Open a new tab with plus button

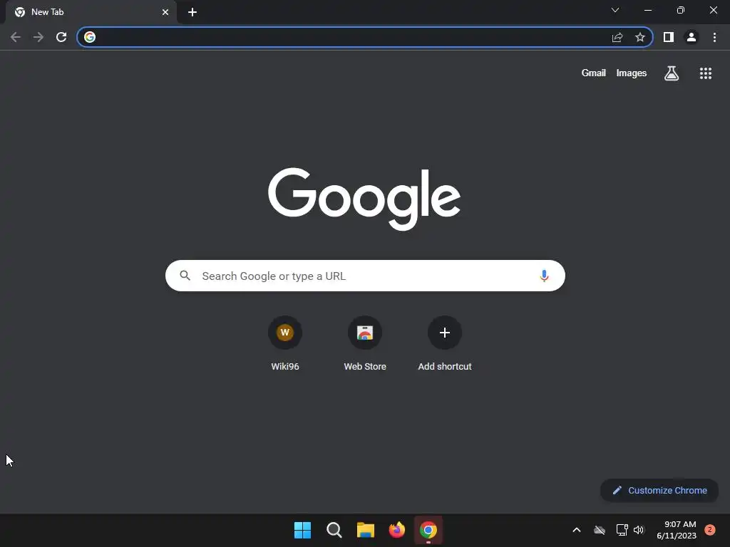(x=192, y=12)
